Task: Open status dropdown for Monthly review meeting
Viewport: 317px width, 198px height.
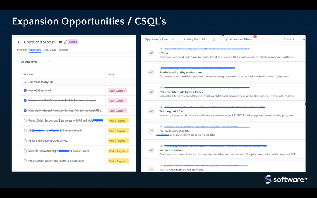Action: 119,151
